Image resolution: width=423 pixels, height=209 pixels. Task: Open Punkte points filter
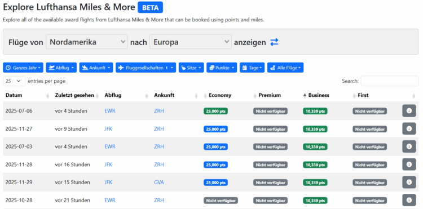pos(222,68)
